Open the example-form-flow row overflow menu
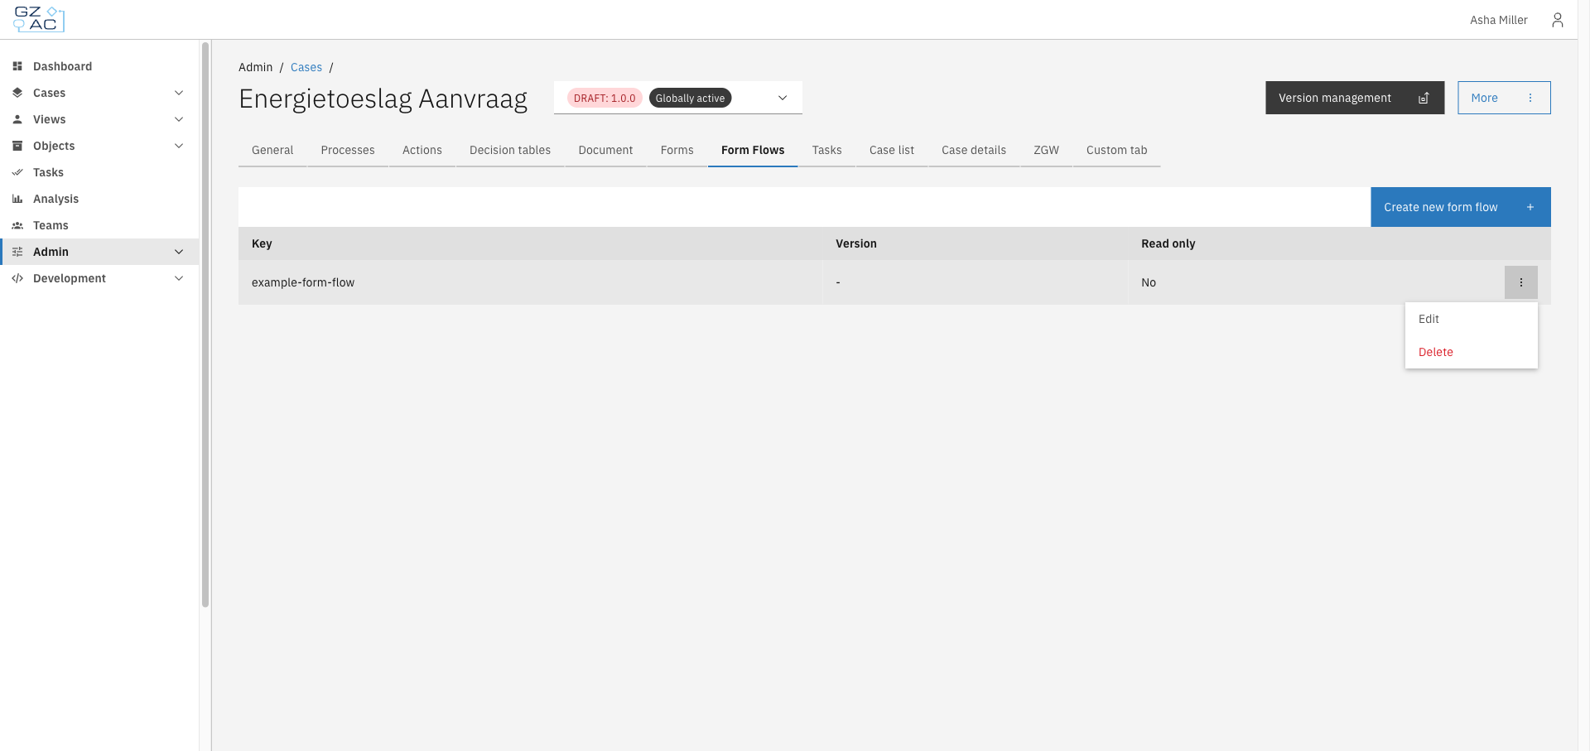Image resolution: width=1590 pixels, height=751 pixels. pos(1520,282)
